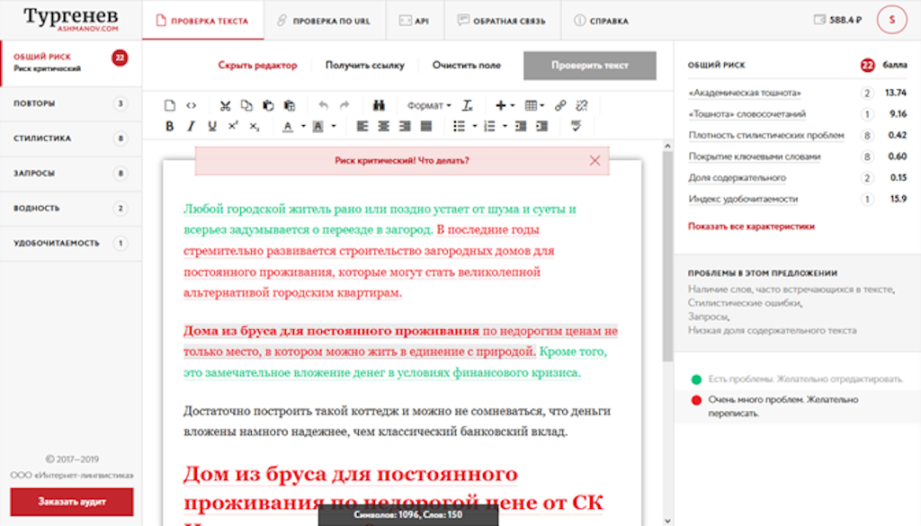Select Повторы in the sidebar
The height and width of the screenshot is (526, 921).
pyautogui.click(x=71, y=104)
